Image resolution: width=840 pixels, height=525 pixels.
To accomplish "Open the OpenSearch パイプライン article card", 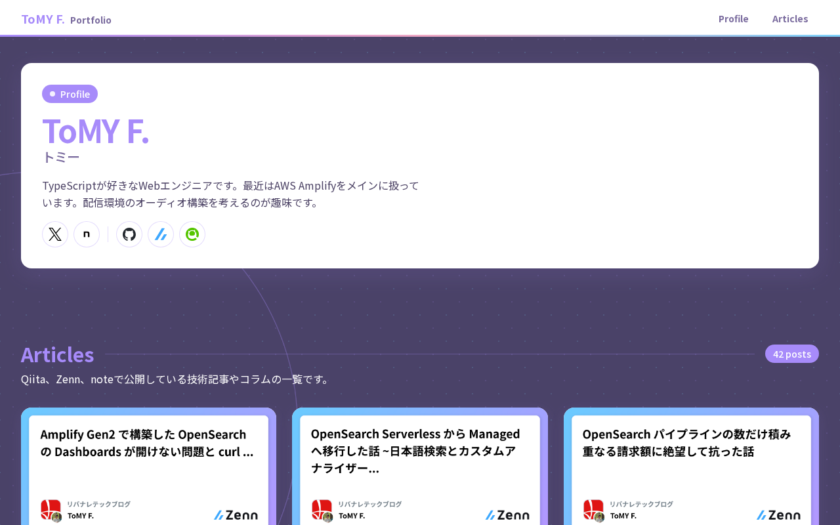I will (x=691, y=467).
